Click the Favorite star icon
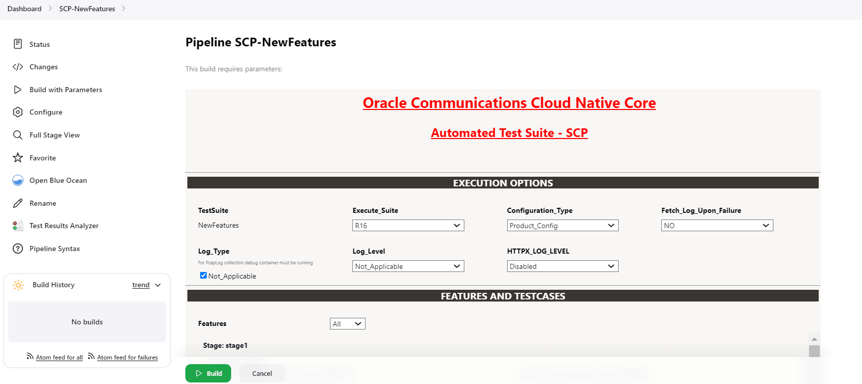862x384 pixels. 18,157
